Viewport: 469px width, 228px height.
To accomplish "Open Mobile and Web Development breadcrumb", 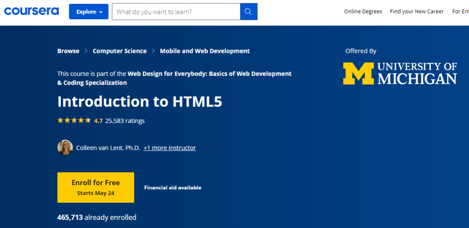I will point(205,51).
